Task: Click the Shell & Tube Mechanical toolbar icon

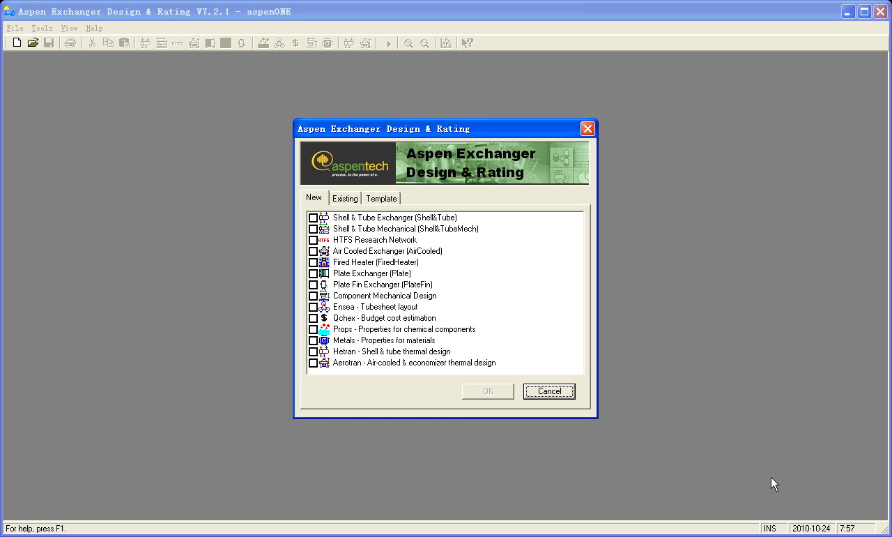Action: 162,43
